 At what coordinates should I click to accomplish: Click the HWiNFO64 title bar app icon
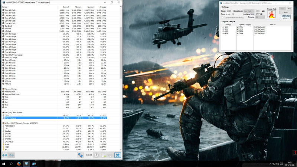[x=4, y=2]
